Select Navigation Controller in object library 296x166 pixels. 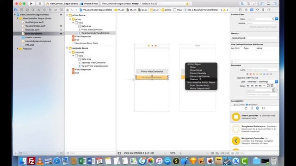coord(255,141)
